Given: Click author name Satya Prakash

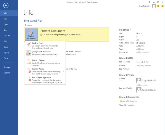Looking at the screenshot, I should (149, 80).
